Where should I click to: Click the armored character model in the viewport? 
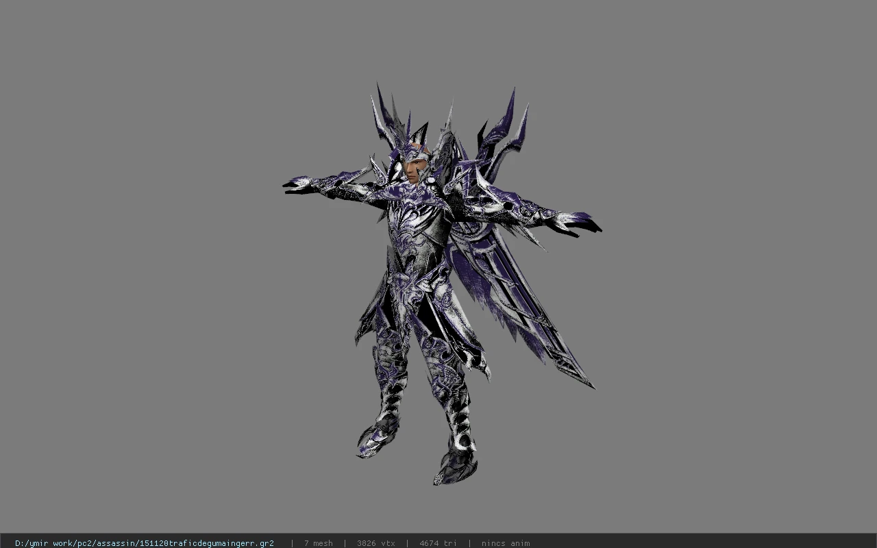(442, 284)
